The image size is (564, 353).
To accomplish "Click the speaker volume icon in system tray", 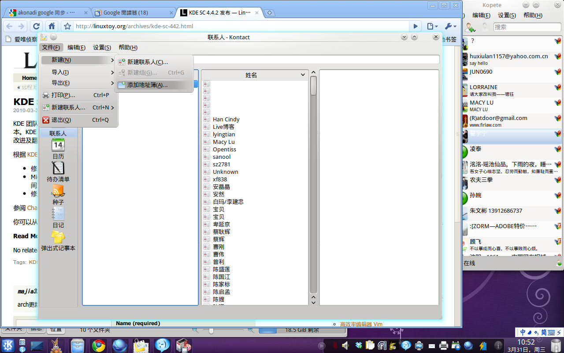I will (x=345, y=345).
